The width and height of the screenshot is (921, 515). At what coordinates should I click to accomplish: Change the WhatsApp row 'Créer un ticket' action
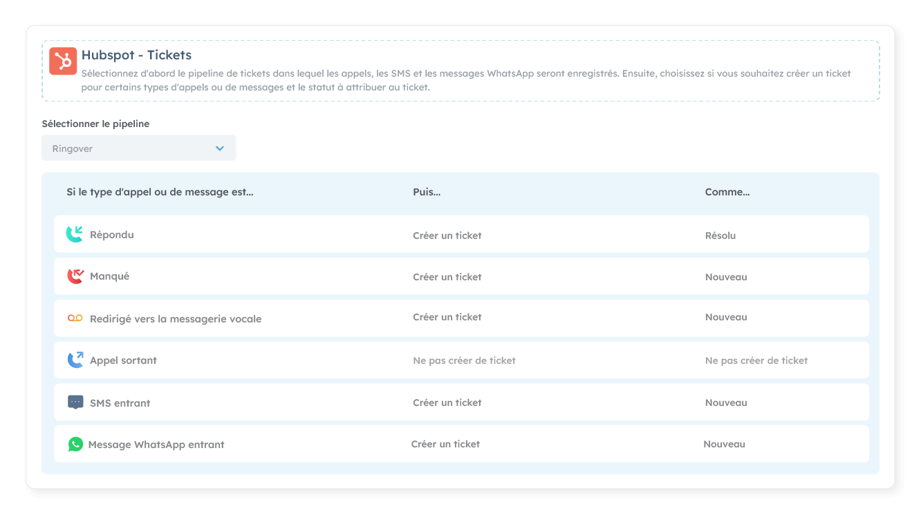pyautogui.click(x=445, y=444)
